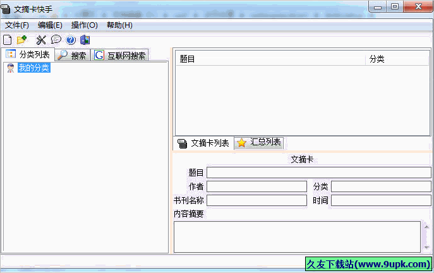Minimize the 文摘卡快手 window
This screenshot has height=273, width=434.
pos(378,7)
